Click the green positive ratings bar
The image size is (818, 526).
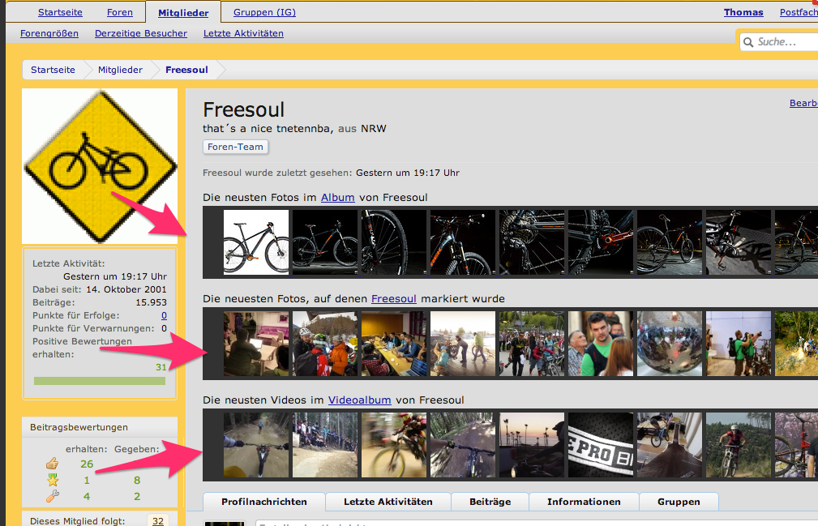tap(100, 381)
